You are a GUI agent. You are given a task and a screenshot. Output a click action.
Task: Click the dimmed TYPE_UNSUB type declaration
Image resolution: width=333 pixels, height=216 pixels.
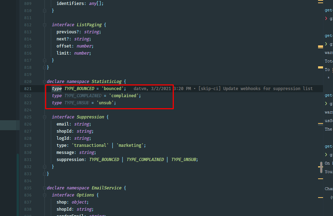(76, 103)
